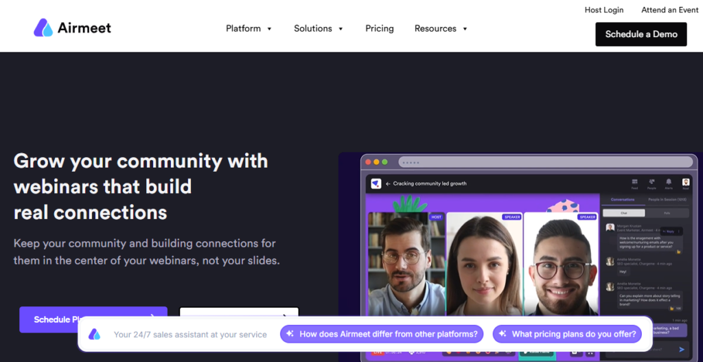Click the send arrow in chat
The width and height of the screenshot is (703, 362).
(x=682, y=350)
